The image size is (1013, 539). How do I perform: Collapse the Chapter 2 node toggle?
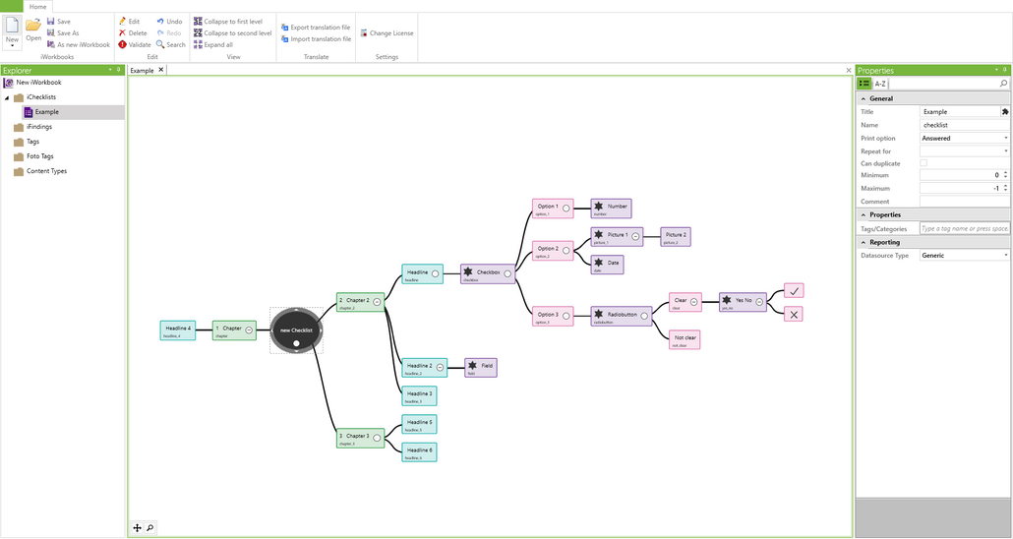(377, 300)
